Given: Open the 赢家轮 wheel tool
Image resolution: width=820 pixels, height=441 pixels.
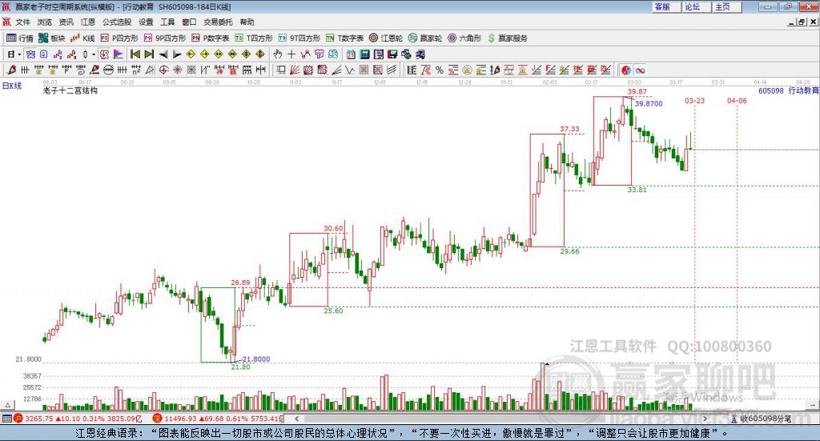Looking at the screenshot, I should 425,38.
